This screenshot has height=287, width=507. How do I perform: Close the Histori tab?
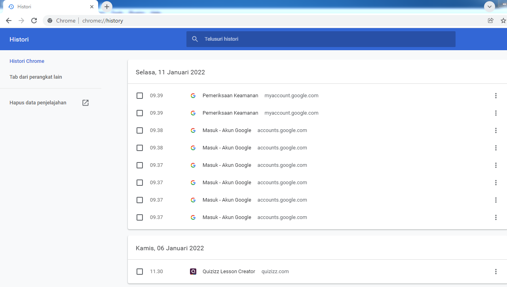click(x=92, y=7)
